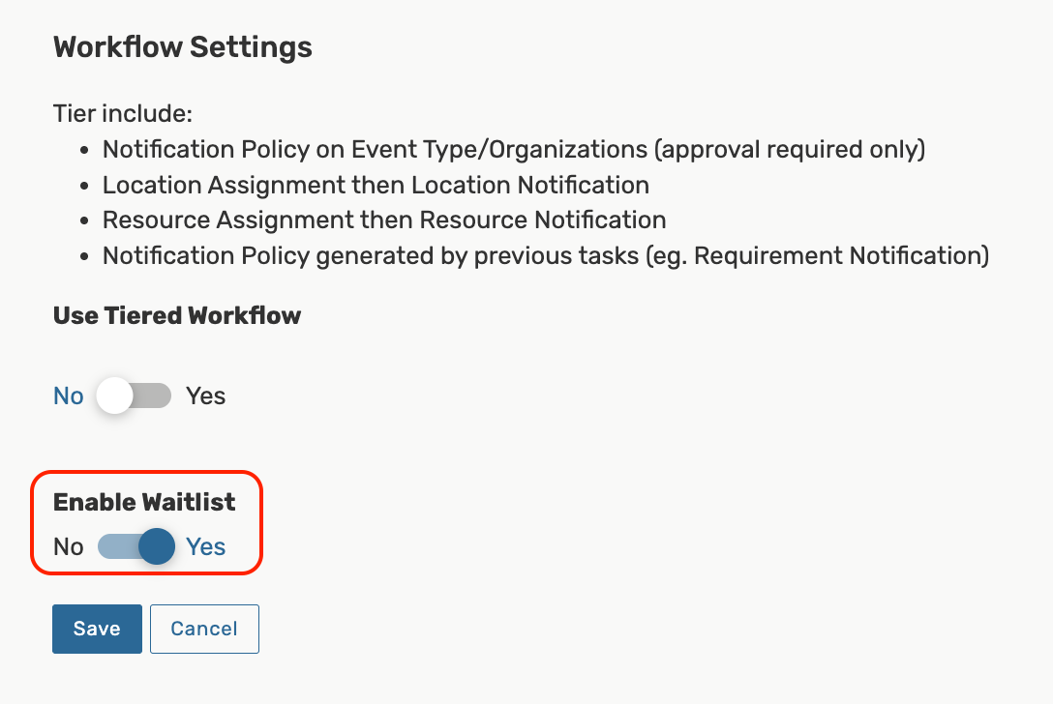Select "Yes" next to Use Tiered Workflow

(x=206, y=396)
